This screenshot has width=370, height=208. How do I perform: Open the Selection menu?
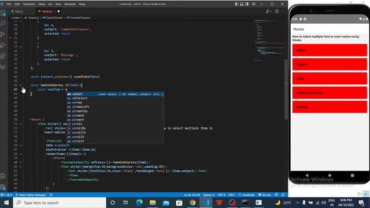pos(29,4)
